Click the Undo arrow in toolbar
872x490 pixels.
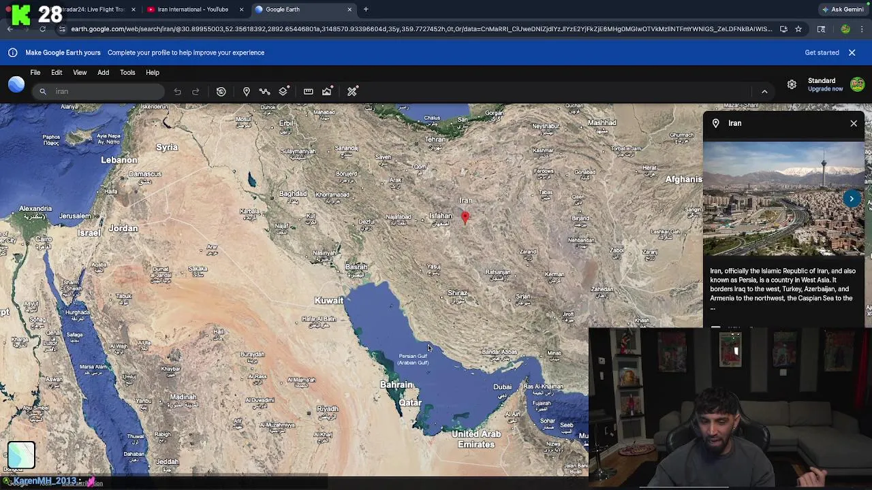(177, 91)
